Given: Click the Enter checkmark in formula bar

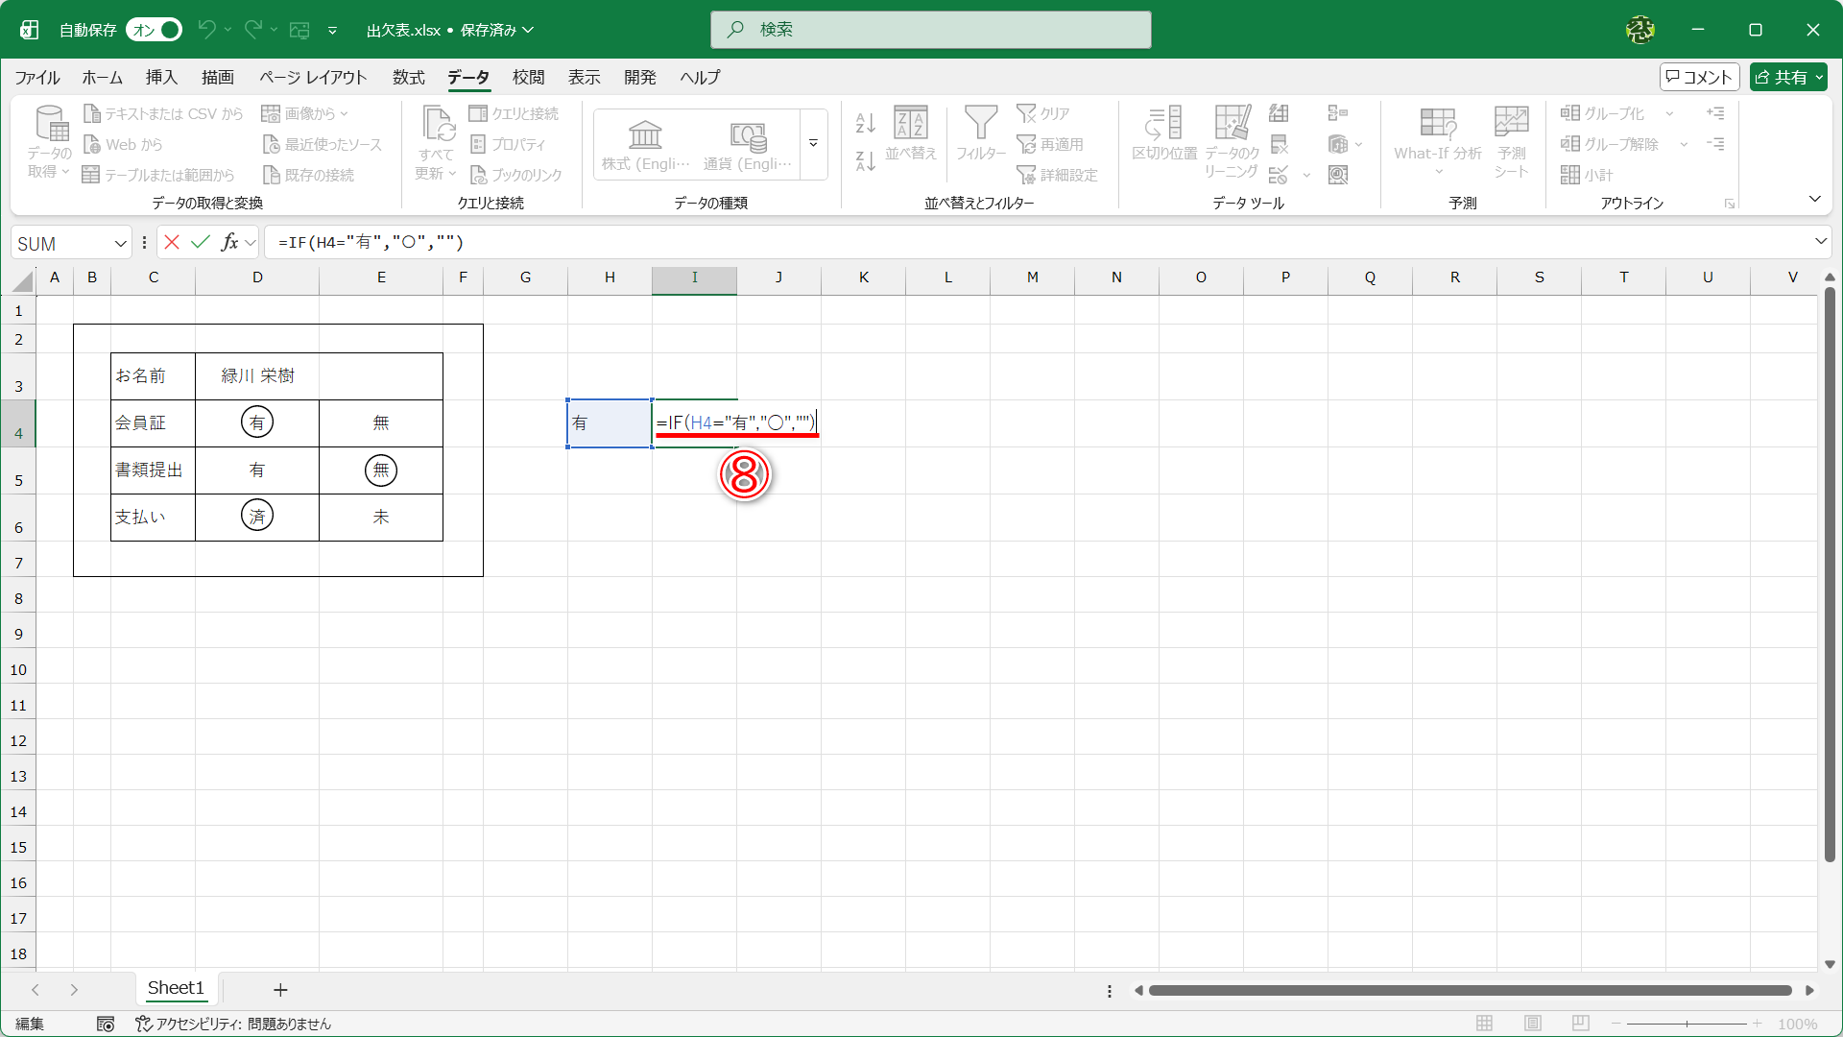Looking at the screenshot, I should 200,242.
